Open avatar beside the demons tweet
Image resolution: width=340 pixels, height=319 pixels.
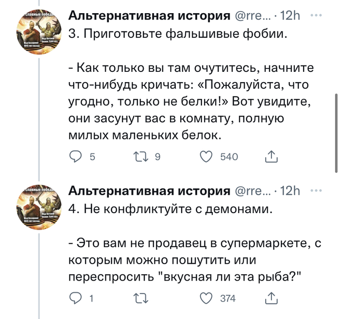coord(40,206)
